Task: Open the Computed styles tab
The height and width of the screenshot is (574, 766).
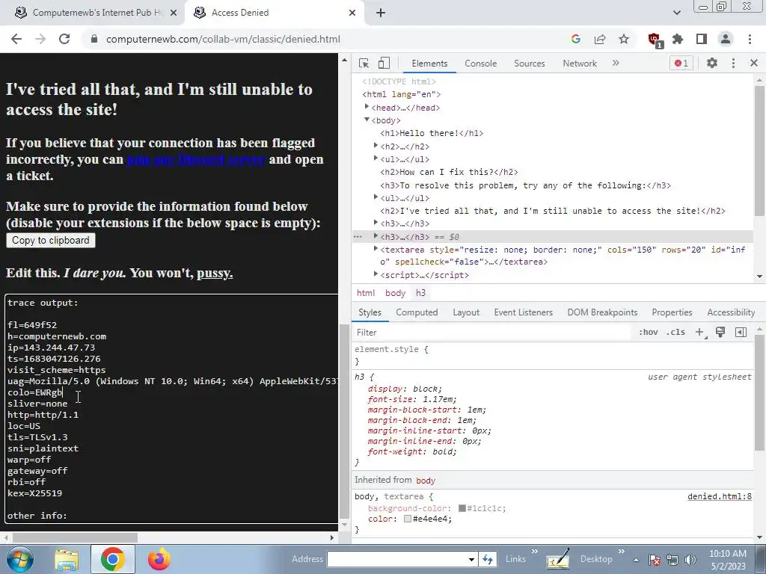Action: [x=417, y=312]
